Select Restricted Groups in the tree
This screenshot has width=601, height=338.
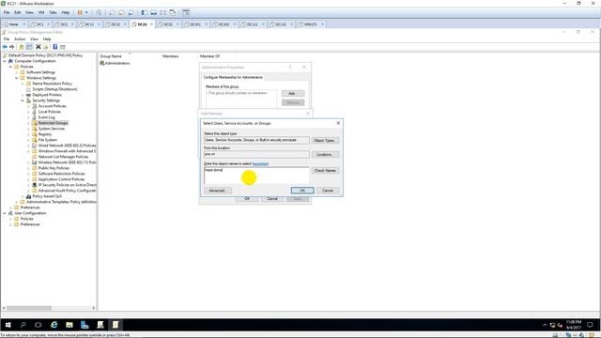[53, 123]
